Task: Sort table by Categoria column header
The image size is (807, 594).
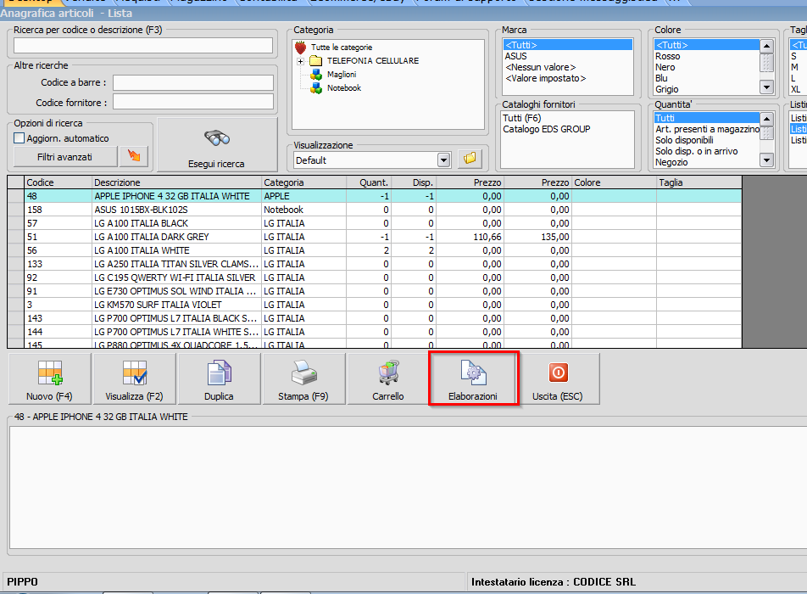Action: (x=303, y=182)
